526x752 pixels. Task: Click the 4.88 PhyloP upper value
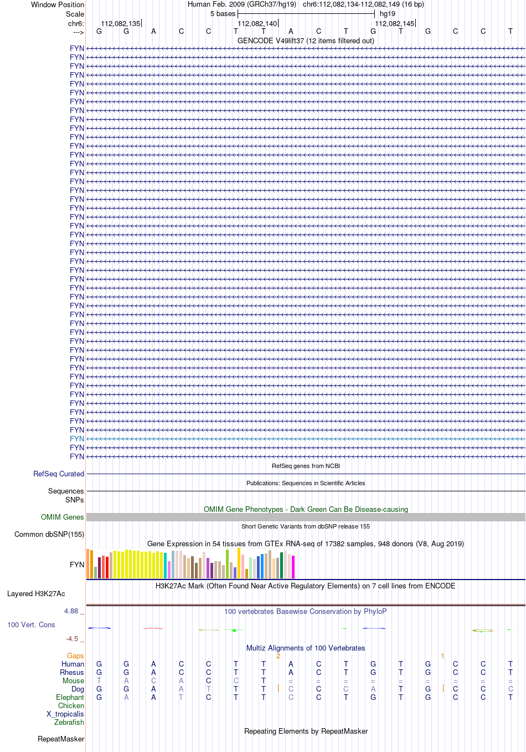(71, 611)
